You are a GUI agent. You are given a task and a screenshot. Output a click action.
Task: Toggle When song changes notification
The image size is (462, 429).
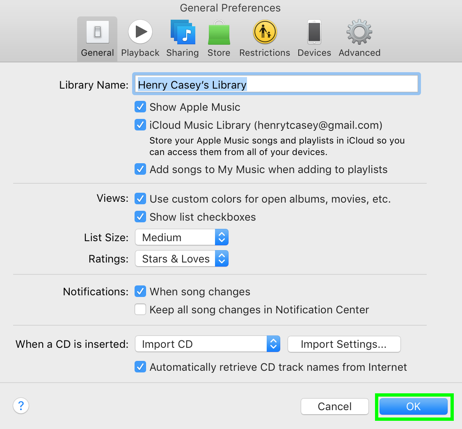click(x=140, y=292)
